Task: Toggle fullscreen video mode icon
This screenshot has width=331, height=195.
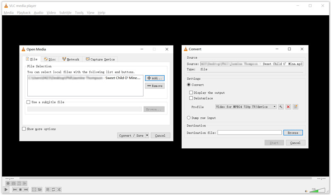Action: point(34,190)
